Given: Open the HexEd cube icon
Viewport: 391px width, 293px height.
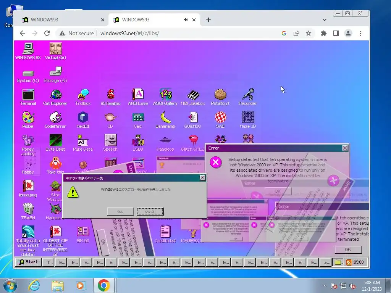Looking at the screenshot, I should (83, 118).
